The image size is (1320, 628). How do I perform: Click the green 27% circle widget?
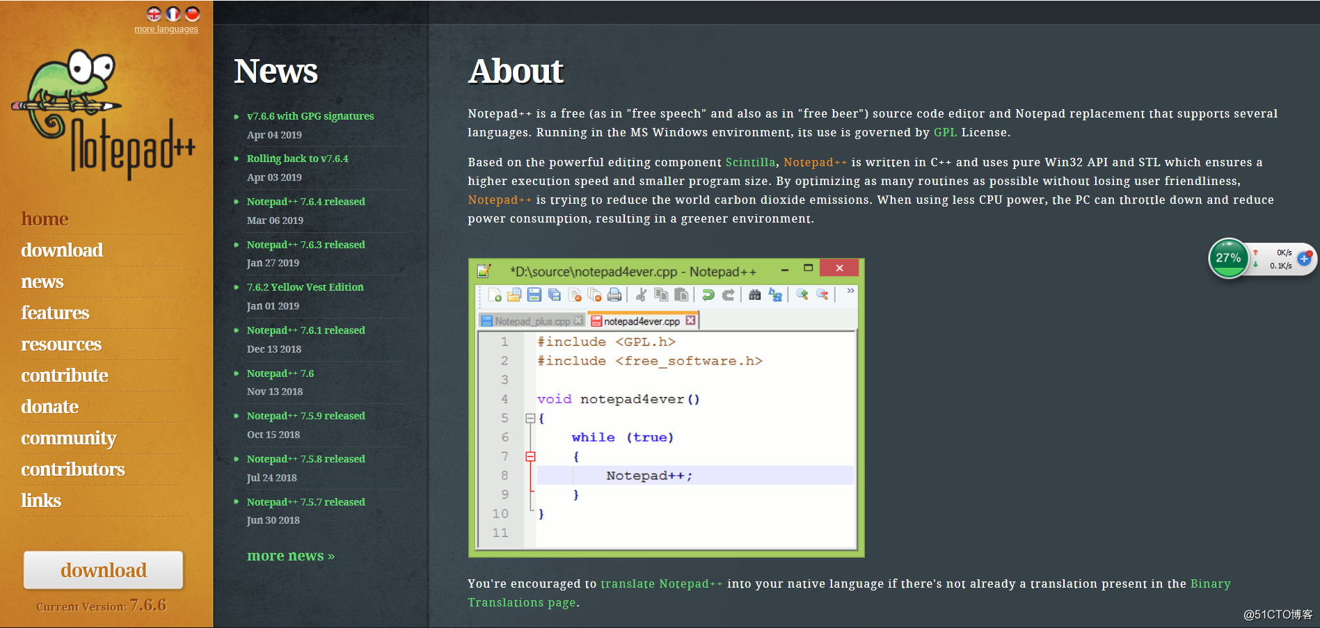click(1228, 258)
